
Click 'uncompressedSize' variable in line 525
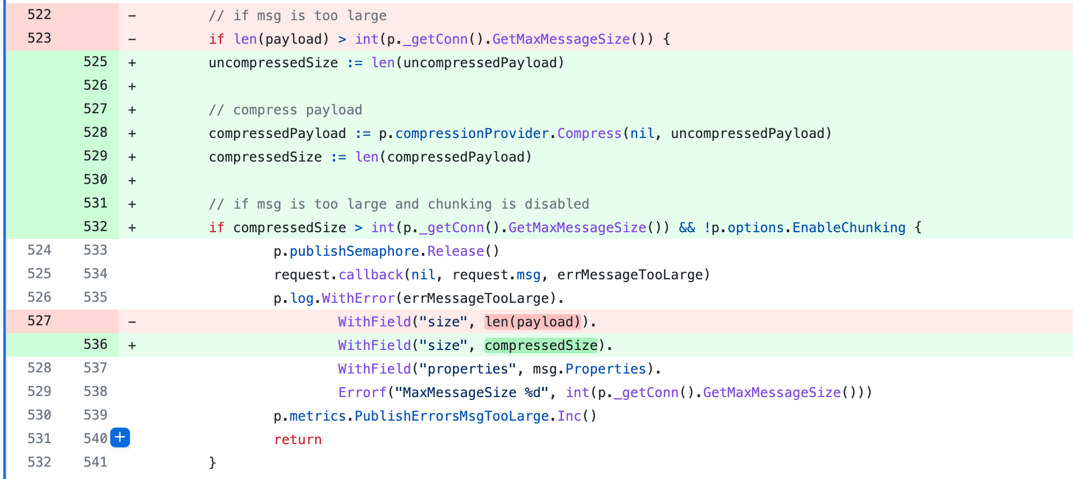[273, 63]
